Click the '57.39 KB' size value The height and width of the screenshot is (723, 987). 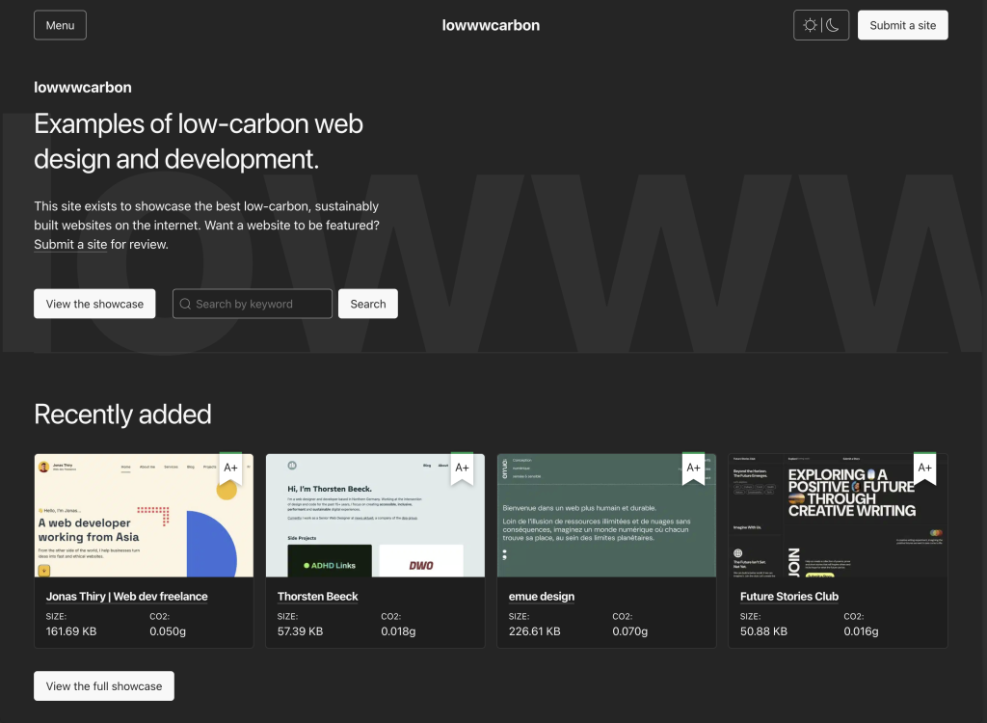click(301, 631)
